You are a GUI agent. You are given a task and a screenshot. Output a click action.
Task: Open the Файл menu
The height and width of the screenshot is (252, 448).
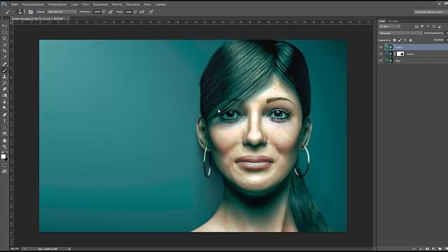(x=15, y=4)
